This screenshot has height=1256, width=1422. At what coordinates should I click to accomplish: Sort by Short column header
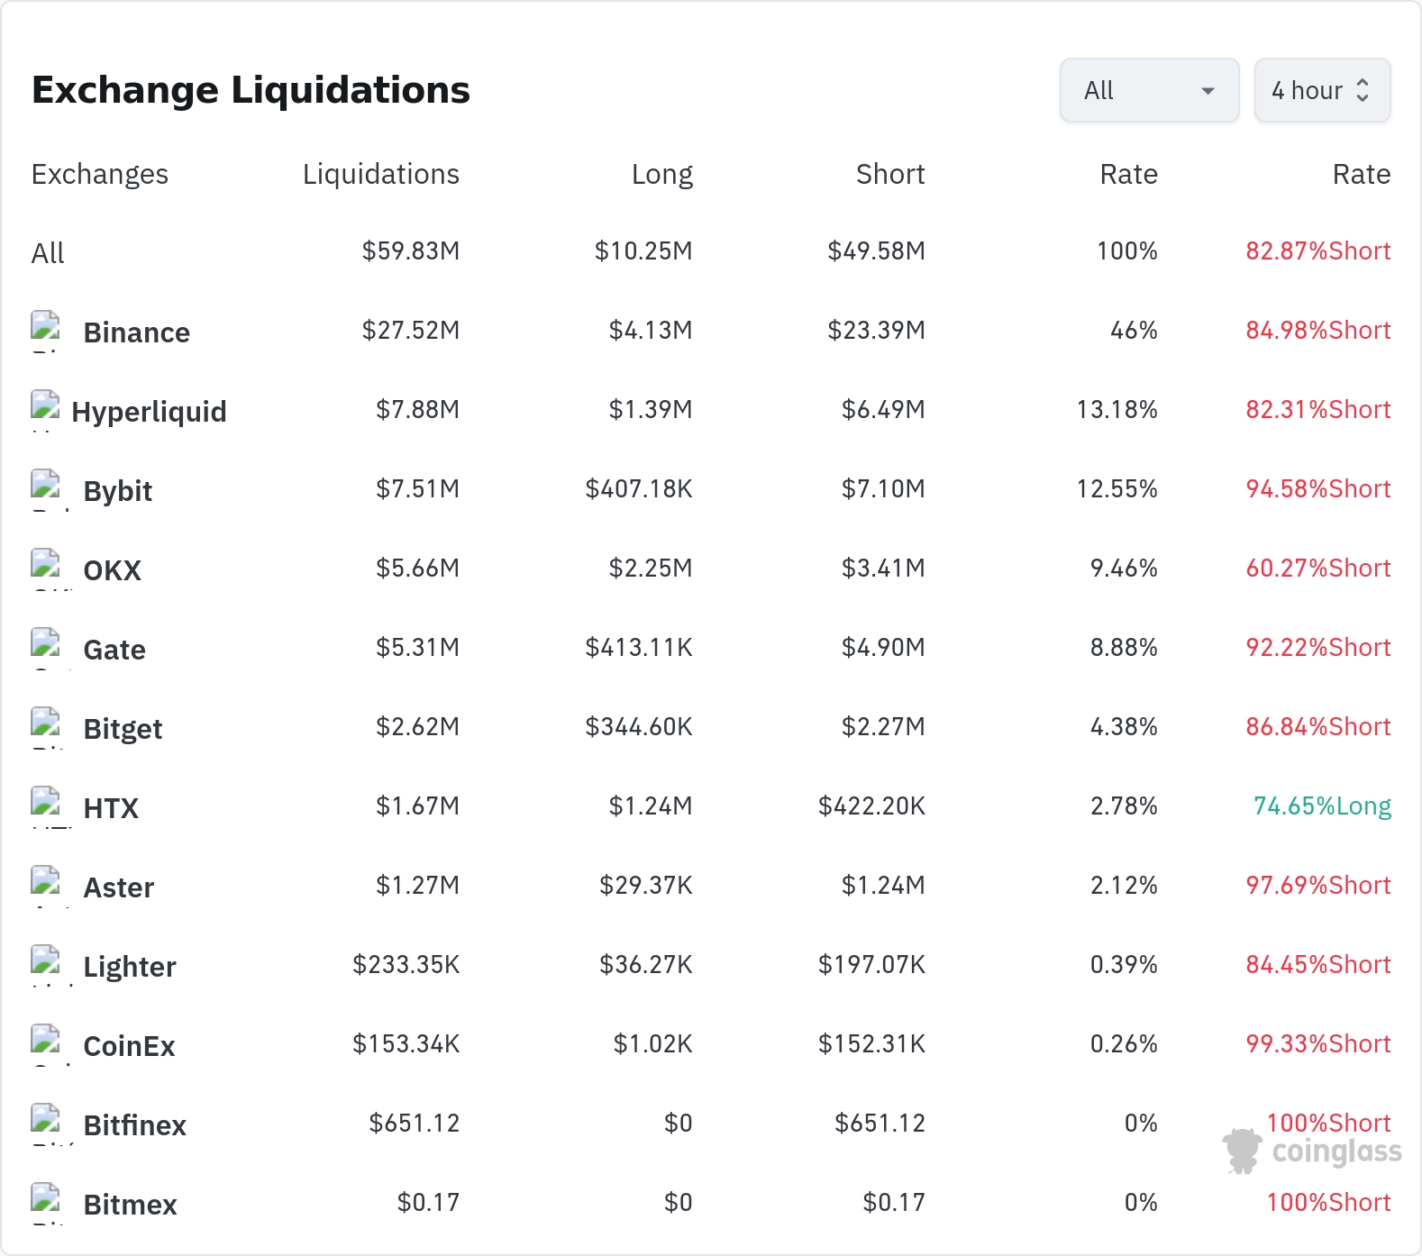(890, 174)
